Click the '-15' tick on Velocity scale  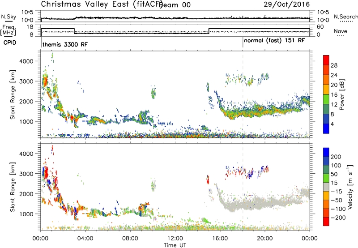coord(336,192)
